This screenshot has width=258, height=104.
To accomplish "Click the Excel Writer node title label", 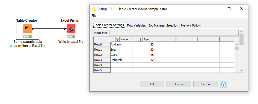I will point(70,20).
